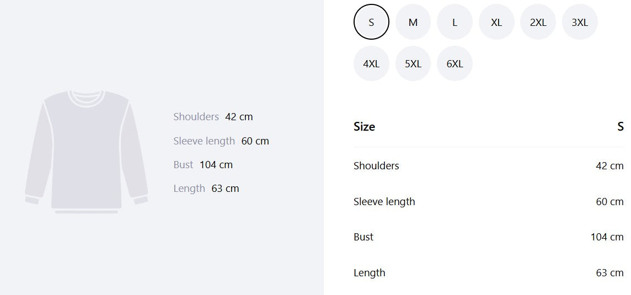Click the Shoulders 42 cm label beside diagram
This screenshot has height=295, width=631.
(x=213, y=117)
